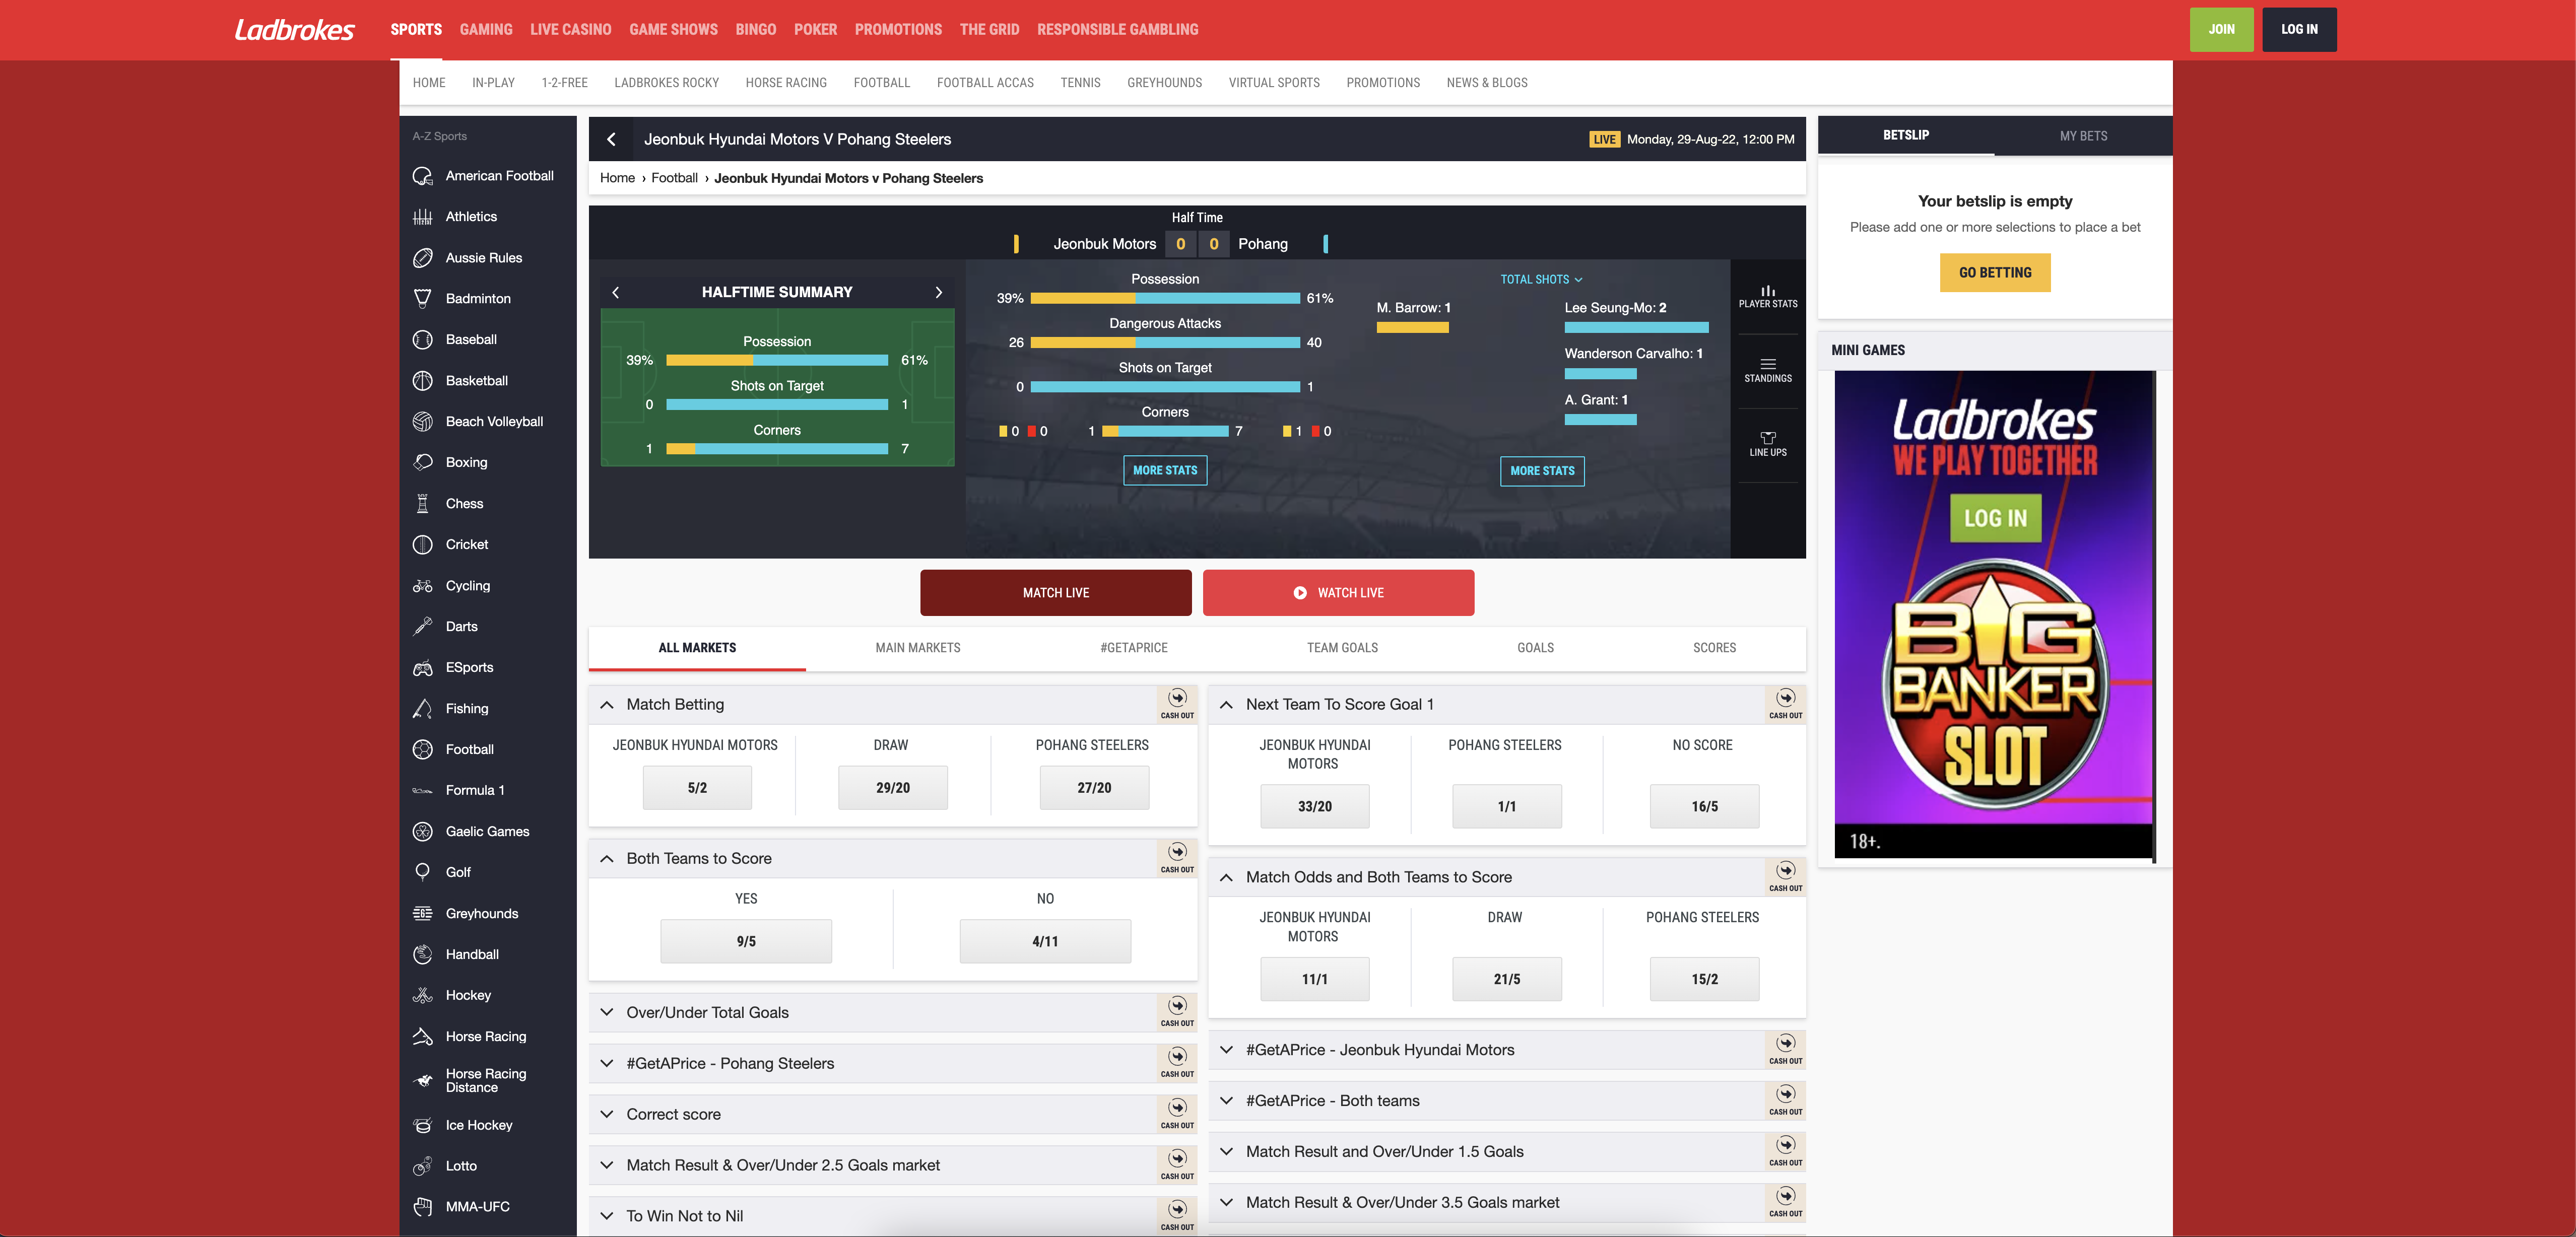2576x1237 pixels.
Task: Click Football breadcrumb link
Action: [x=674, y=178]
